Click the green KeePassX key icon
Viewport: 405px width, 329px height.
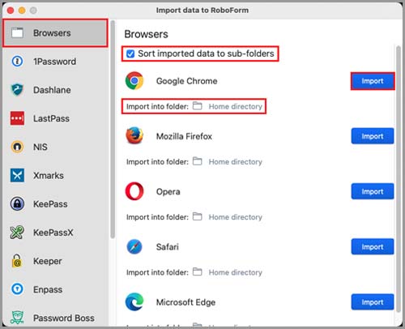coord(17,233)
